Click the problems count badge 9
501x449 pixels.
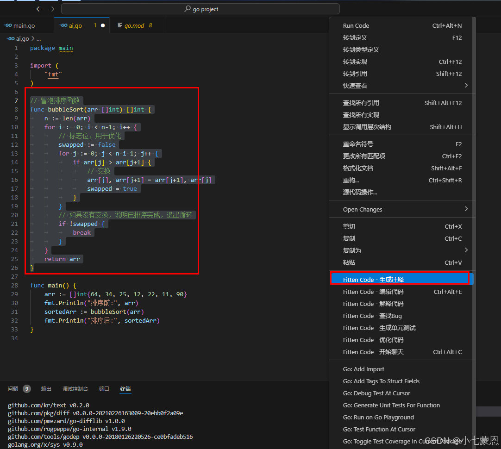[27, 389]
